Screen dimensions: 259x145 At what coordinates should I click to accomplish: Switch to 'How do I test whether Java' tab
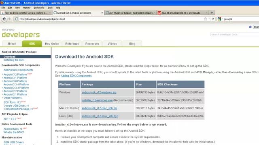[26, 12]
